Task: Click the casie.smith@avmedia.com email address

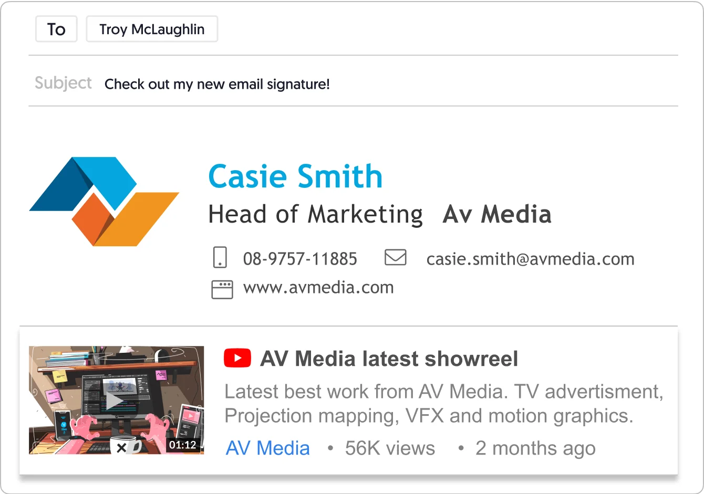Action: (x=530, y=258)
